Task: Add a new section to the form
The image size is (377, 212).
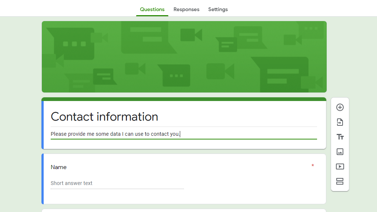Action: click(x=340, y=181)
